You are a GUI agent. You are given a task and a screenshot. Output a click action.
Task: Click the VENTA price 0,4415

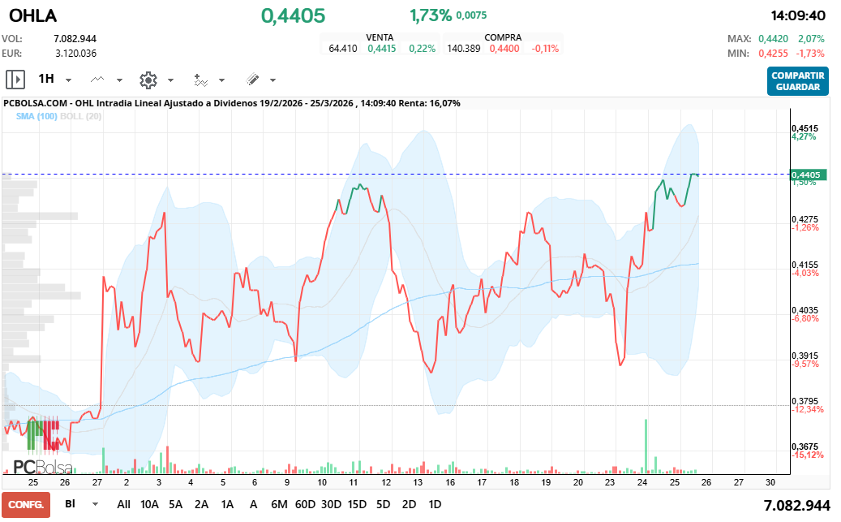pos(382,49)
